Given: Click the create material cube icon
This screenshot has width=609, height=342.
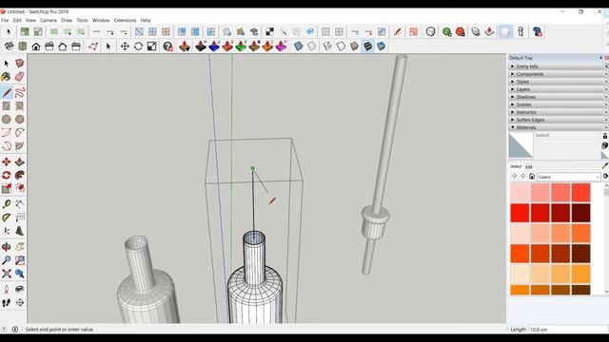Looking at the screenshot, I should (605, 145).
